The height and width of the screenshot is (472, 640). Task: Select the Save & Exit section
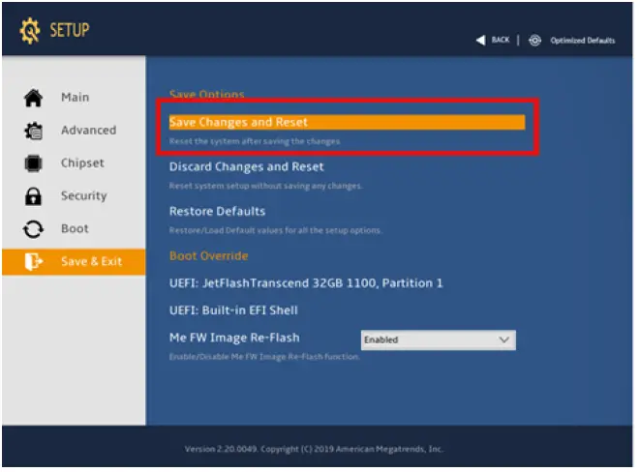[x=74, y=262]
